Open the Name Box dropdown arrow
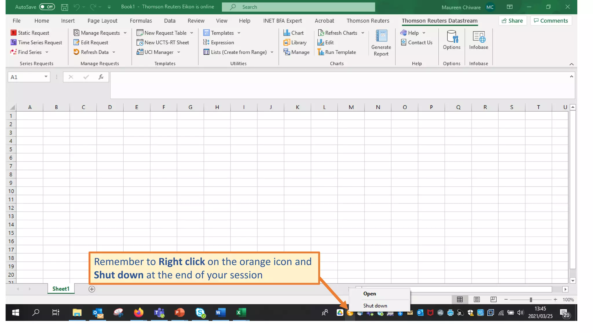The image size is (593, 333). [x=46, y=77]
